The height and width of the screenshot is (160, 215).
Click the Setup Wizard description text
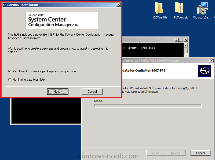pos(159,90)
